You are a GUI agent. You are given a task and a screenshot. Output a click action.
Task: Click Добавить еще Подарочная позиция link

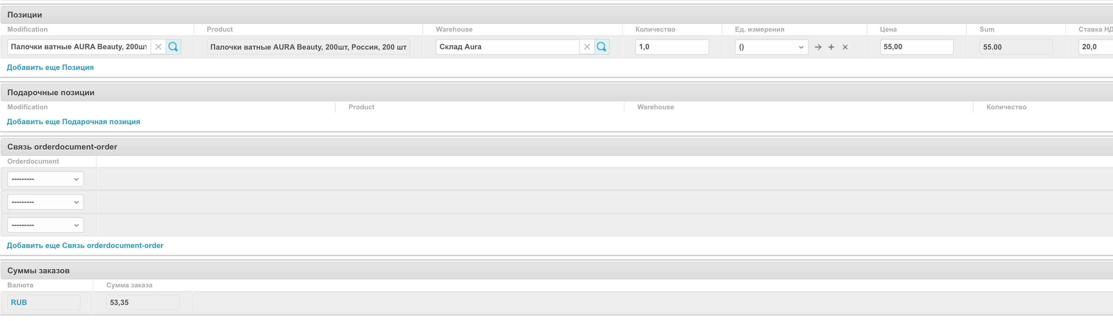coord(73,122)
